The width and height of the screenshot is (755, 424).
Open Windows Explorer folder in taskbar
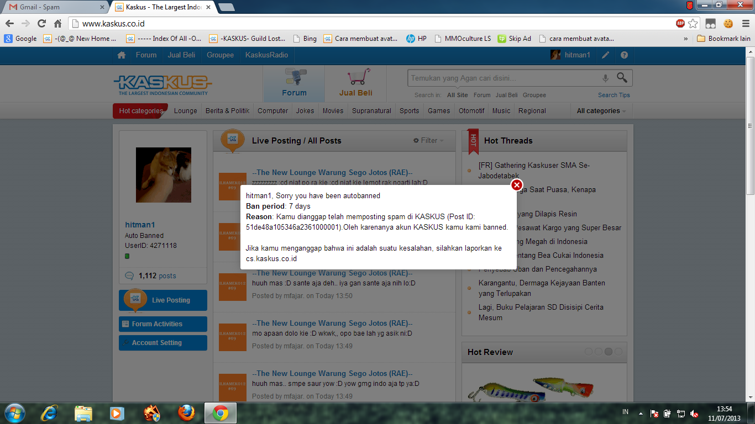pos(83,413)
